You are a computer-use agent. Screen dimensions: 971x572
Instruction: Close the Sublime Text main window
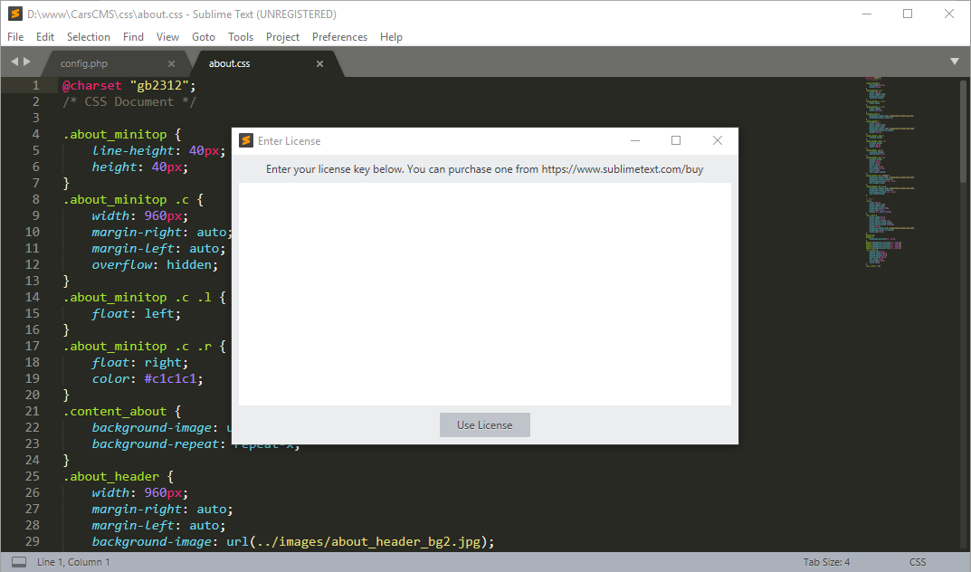(948, 14)
